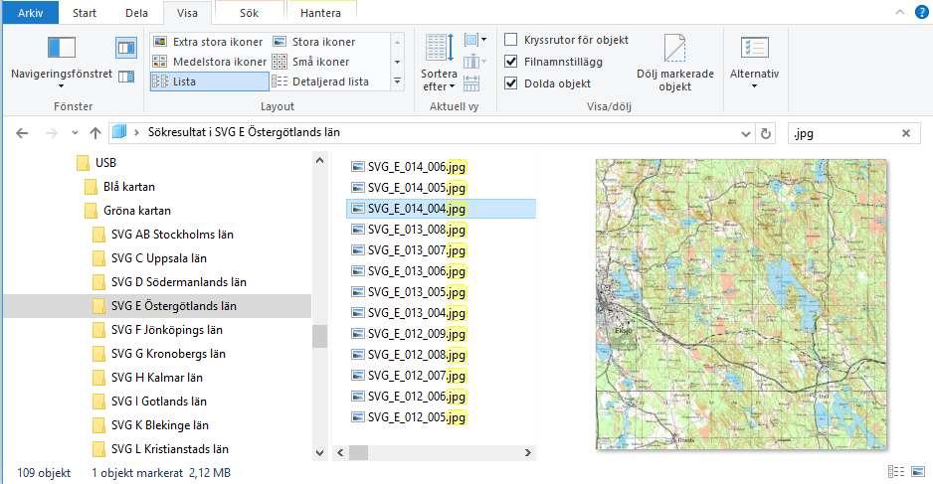Click the address bar path text
Viewport: 933px width, 484px height.
tap(244, 132)
